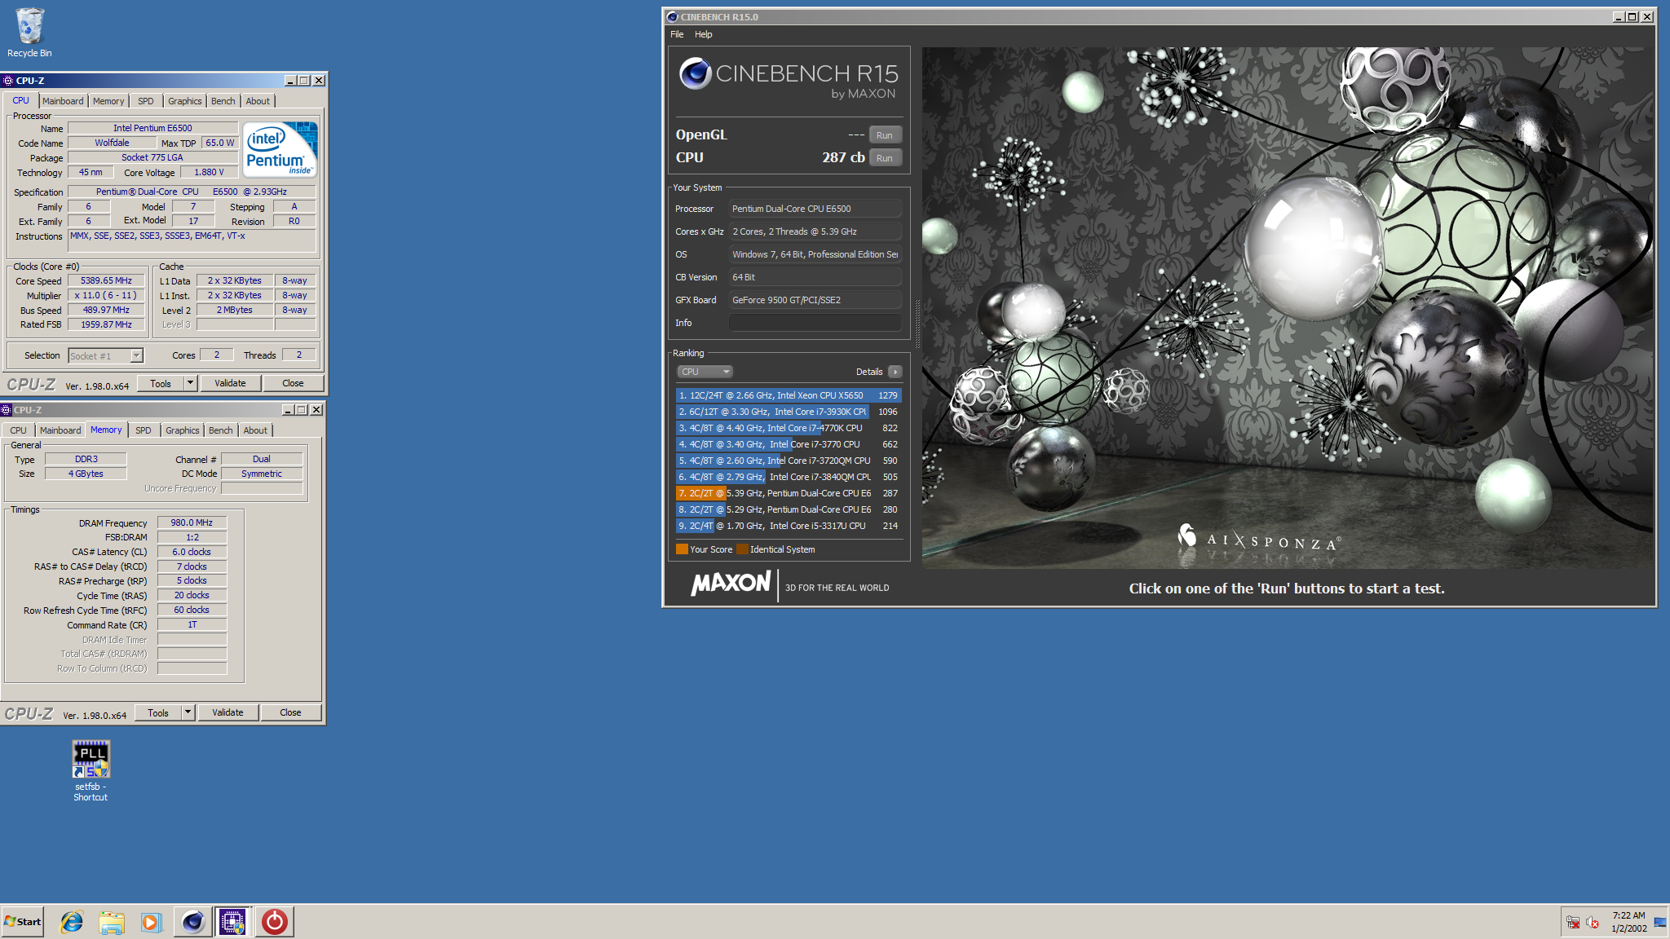Click the Show desktop tray icon
The width and height of the screenshot is (1670, 939).
pyautogui.click(x=1659, y=923)
